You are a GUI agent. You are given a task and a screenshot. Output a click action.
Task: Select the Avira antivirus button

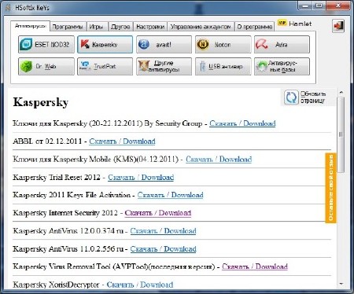(282, 44)
